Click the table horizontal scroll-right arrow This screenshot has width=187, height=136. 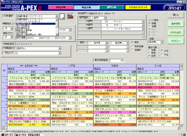pyautogui.click(x=179, y=128)
